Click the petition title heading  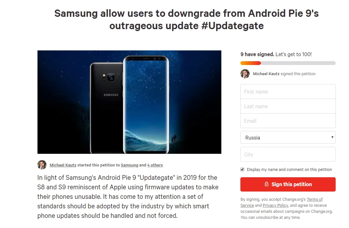pos(186,20)
